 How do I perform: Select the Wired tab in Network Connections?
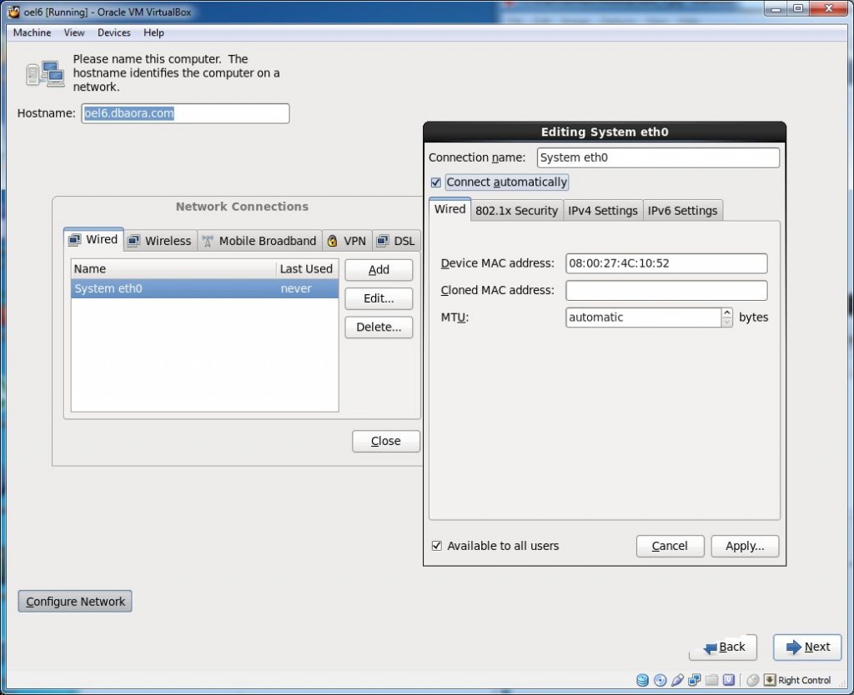[93, 239]
